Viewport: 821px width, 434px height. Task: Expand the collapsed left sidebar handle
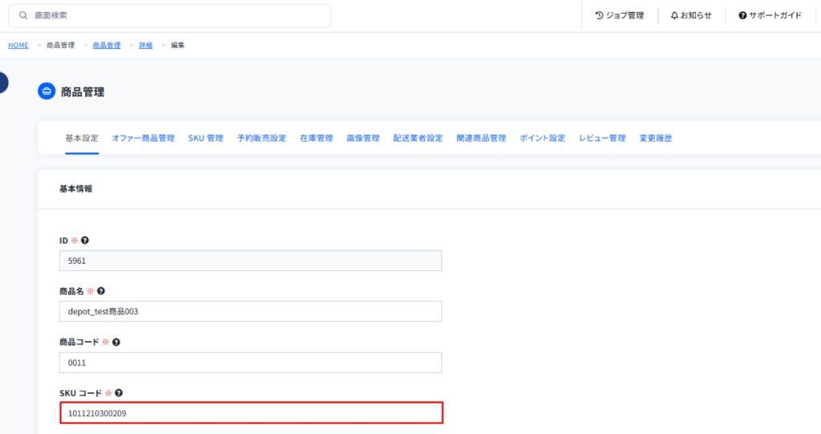point(3,82)
